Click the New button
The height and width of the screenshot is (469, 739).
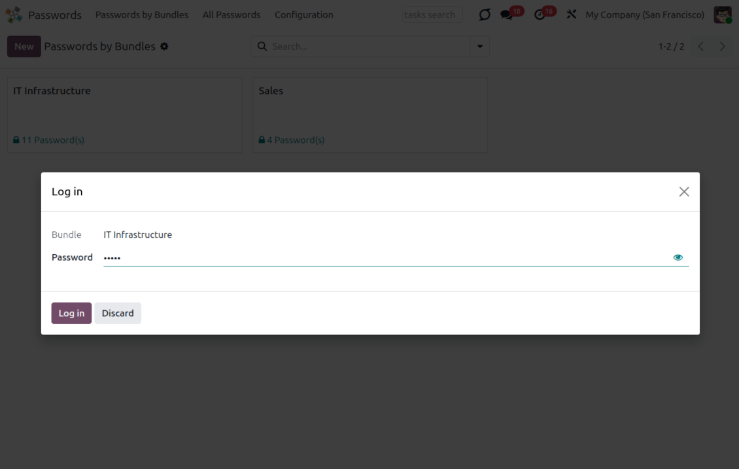(x=24, y=46)
